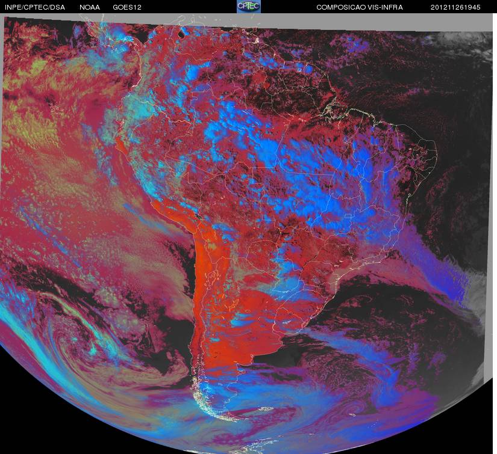The width and height of the screenshot is (497, 454).
Task: Click the GOES12 satellite label
Action: [127, 7]
